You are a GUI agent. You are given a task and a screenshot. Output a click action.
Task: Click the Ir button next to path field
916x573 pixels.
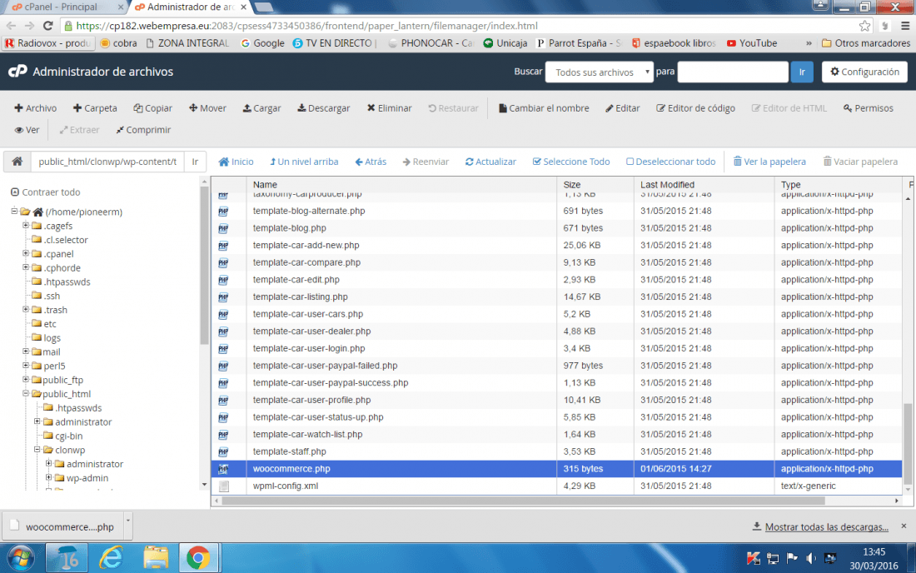(195, 162)
